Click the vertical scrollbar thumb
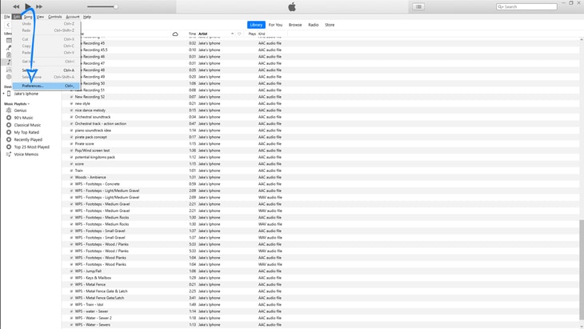 click(x=582, y=271)
